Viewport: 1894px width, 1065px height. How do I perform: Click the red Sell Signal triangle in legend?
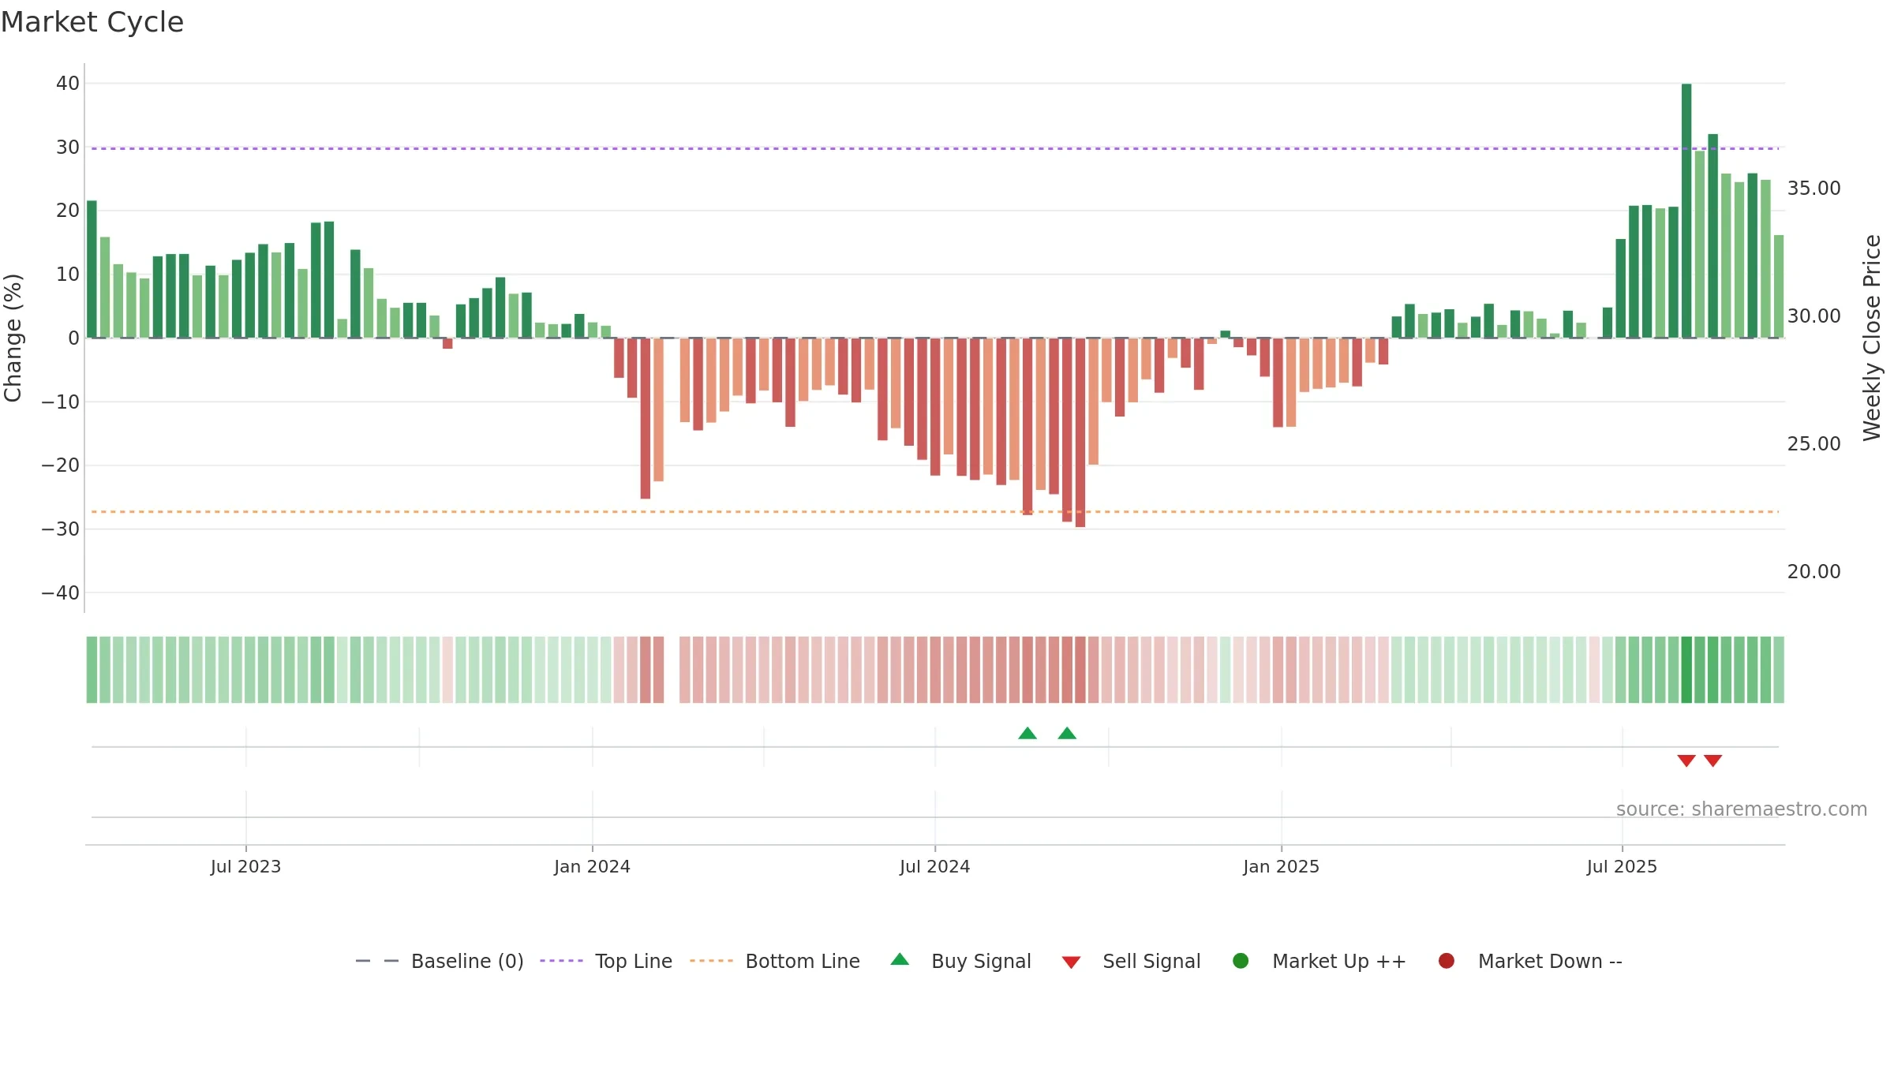[x=1071, y=962]
